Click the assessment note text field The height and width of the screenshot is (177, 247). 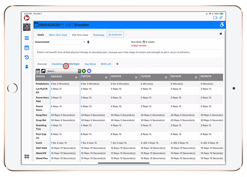click(x=129, y=54)
